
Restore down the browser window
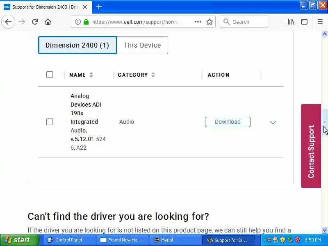313,6
